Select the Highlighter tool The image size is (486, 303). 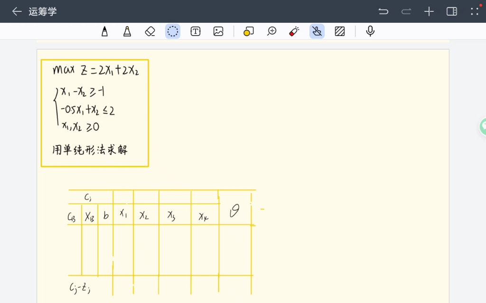pyautogui.click(x=127, y=31)
